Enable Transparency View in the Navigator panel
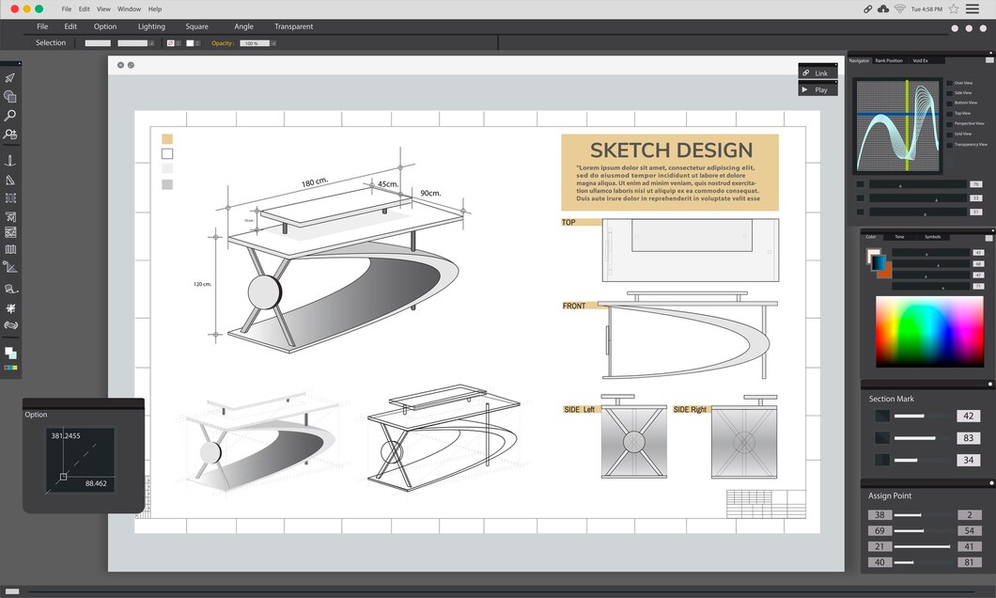The height and width of the screenshot is (598, 996). (x=950, y=143)
